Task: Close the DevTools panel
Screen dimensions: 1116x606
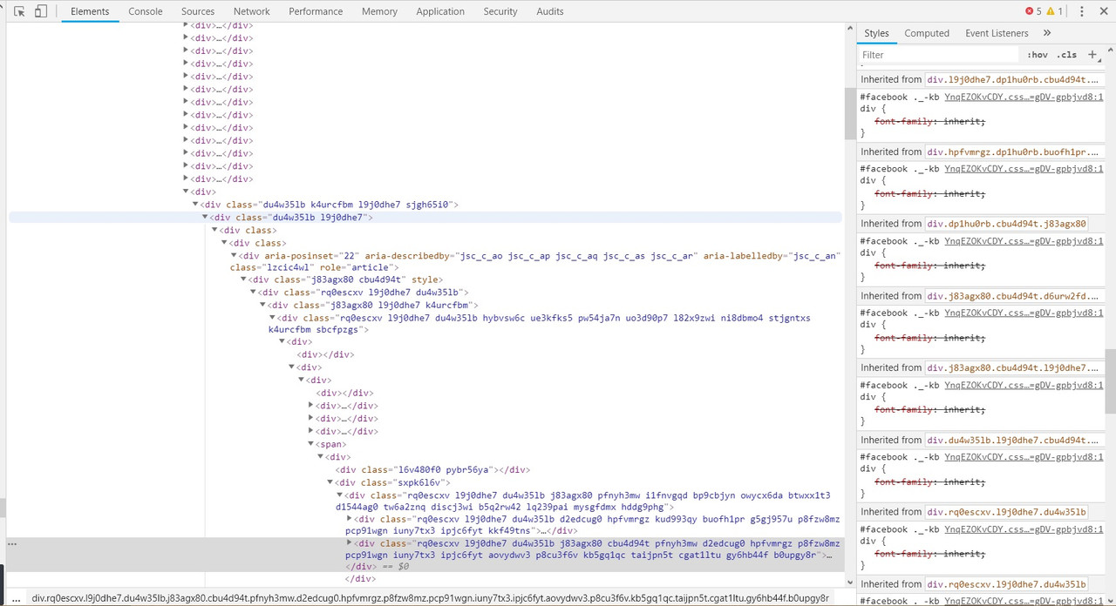Action: [1105, 11]
